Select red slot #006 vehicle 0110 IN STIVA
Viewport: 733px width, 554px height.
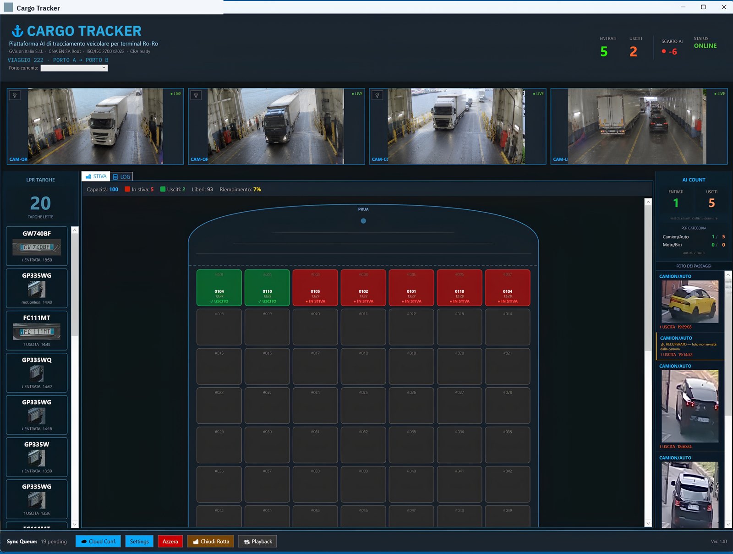[459, 288]
